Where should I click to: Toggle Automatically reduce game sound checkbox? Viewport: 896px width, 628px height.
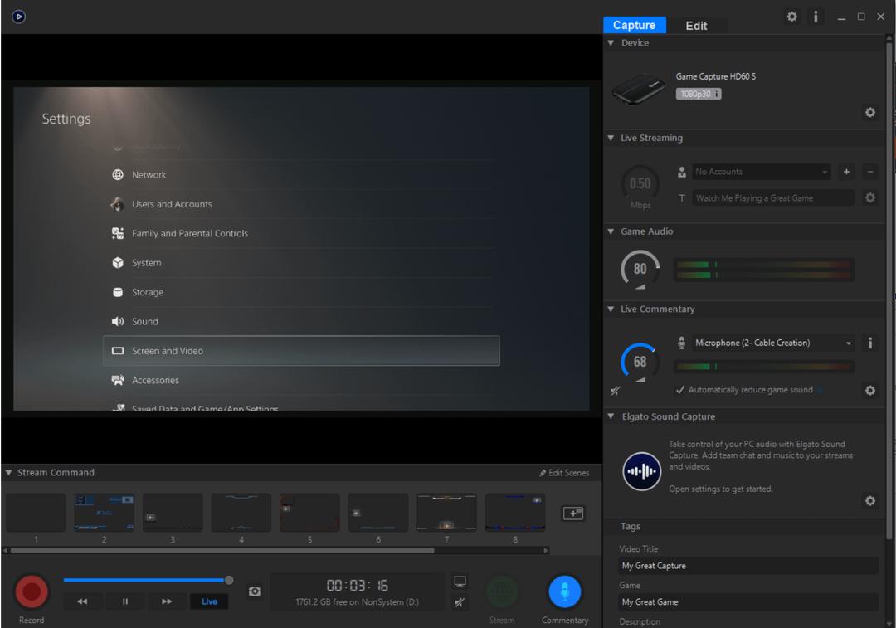click(x=680, y=390)
